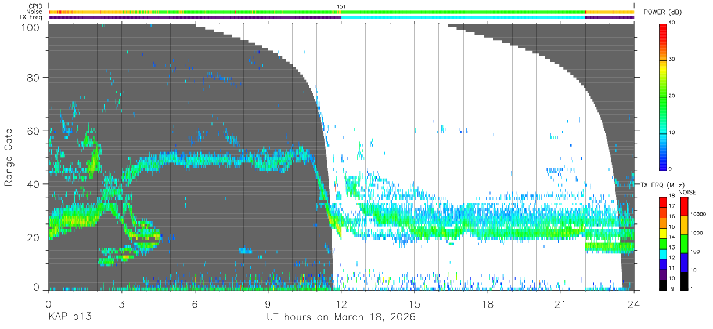Screen dimensions: 713x329
Task: Click the CPID value '151'
Action: 341,6
